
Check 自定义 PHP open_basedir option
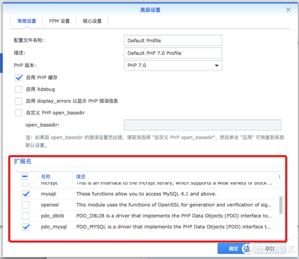tap(18, 113)
